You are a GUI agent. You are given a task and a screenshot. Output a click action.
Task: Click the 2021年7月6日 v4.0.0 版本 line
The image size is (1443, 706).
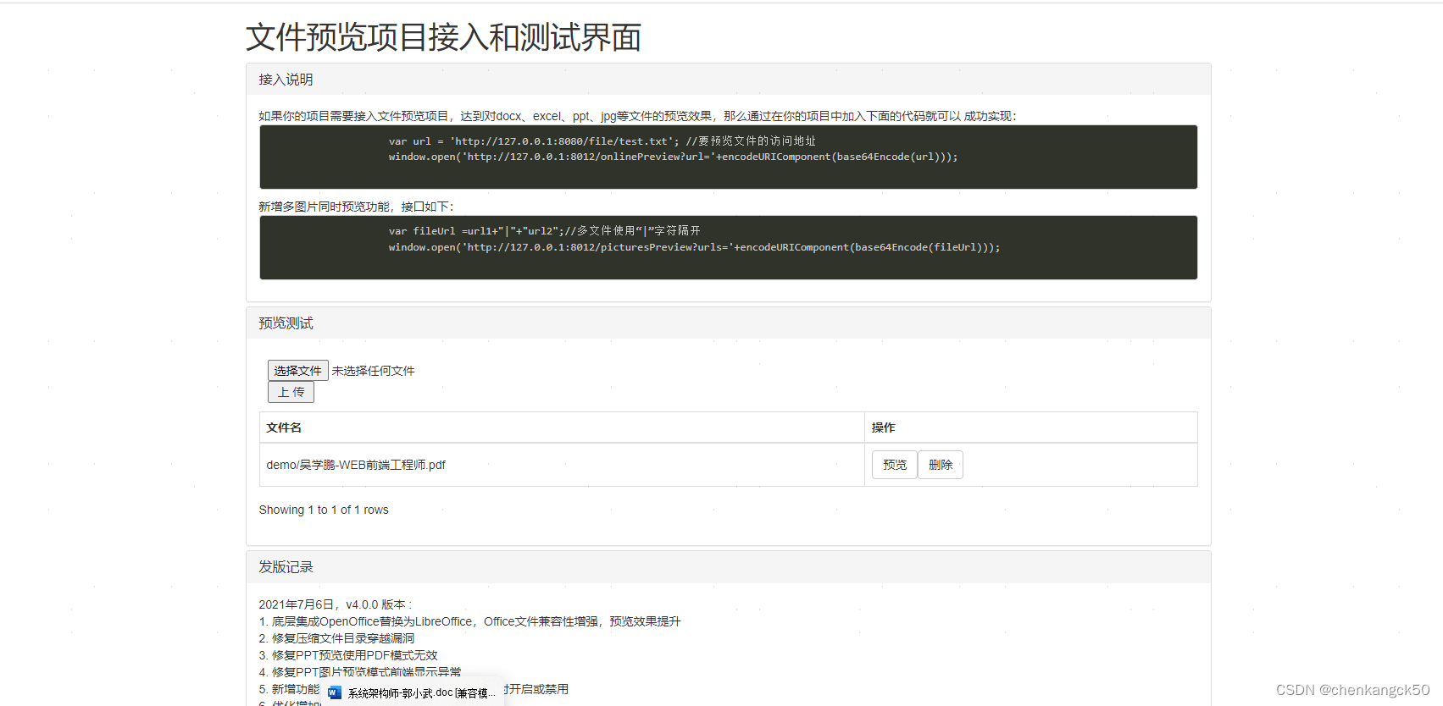coord(335,604)
